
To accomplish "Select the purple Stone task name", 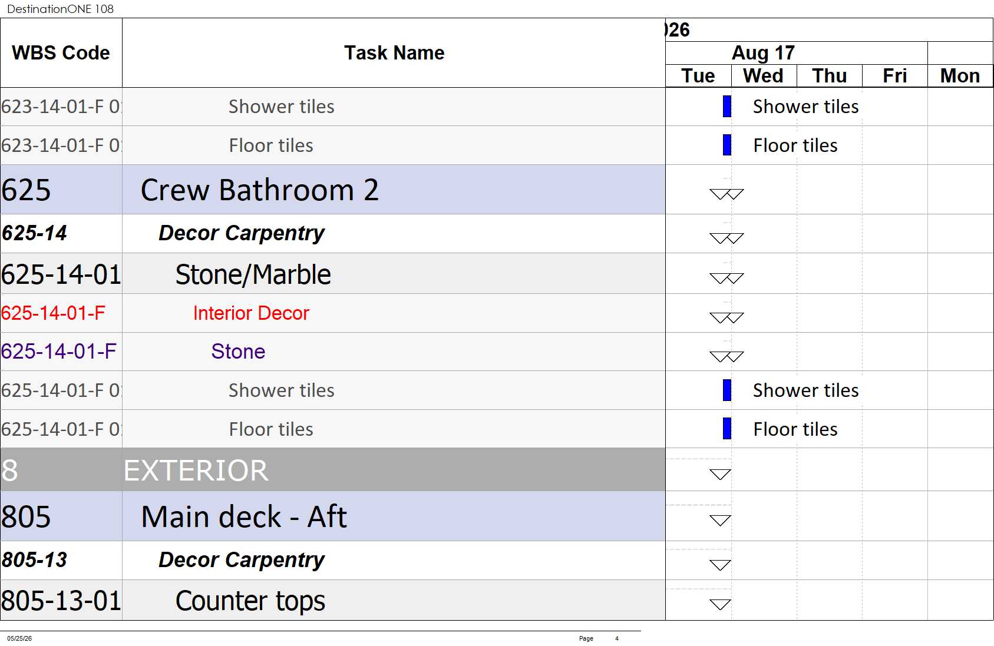I will [238, 352].
